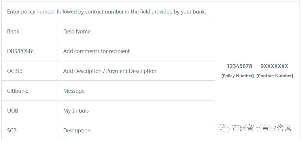Click 'Add comments for recipient' text

coord(96,51)
